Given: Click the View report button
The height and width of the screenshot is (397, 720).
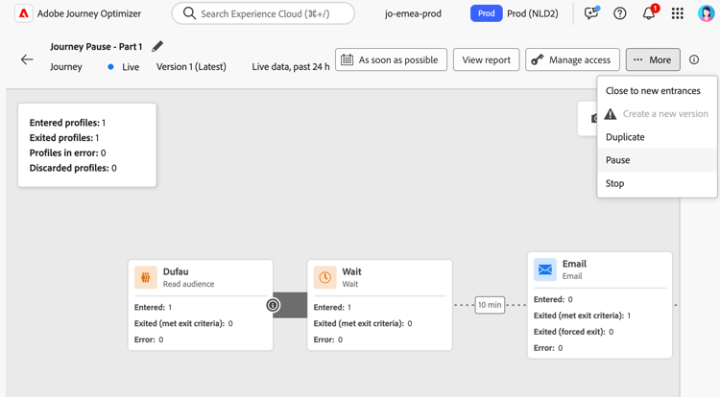Looking at the screenshot, I should (486, 59).
